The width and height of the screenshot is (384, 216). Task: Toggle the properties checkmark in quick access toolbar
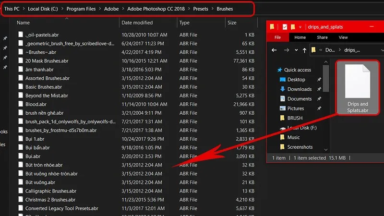click(x=284, y=26)
